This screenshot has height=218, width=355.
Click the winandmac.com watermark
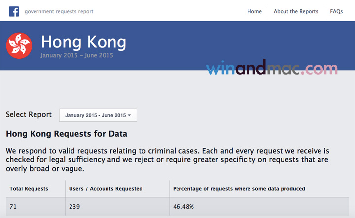pos(272,68)
